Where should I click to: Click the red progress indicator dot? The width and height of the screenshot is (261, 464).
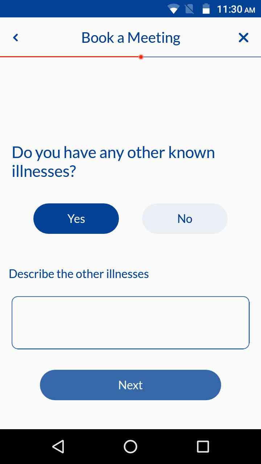coord(141,57)
